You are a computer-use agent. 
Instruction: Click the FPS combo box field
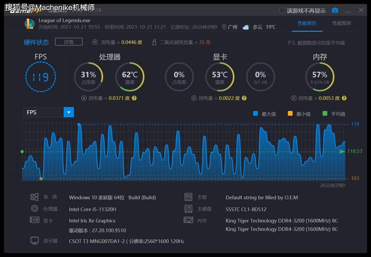[x=43, y=112]
